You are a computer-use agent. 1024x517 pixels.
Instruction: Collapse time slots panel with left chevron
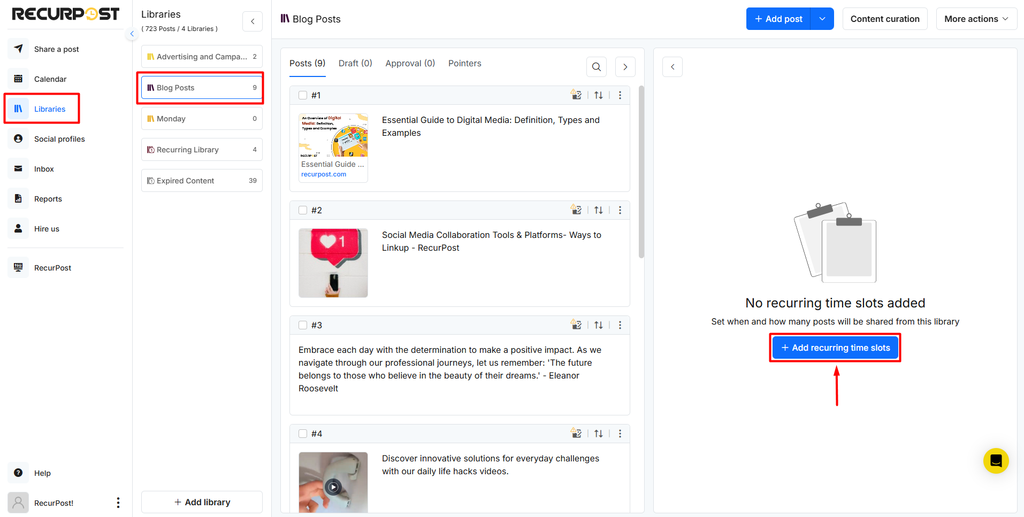673,67
